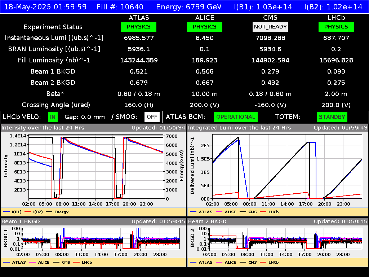Click the CMS Beta* value 0.18 / 0.60 m
369x277 pixels.
click(x=270, y=94)
